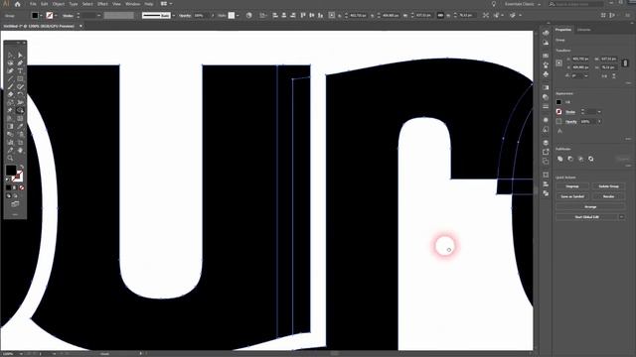Viewport: 636px width, 357px height.
Task: Click the Intersect pathfinder icon
Action: coord(580,159)
